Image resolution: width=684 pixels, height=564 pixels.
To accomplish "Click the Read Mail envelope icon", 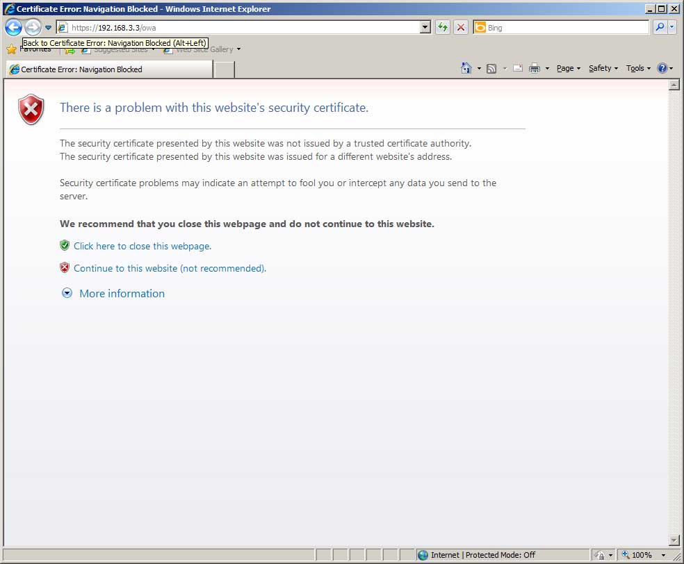I will pos(517,68).
